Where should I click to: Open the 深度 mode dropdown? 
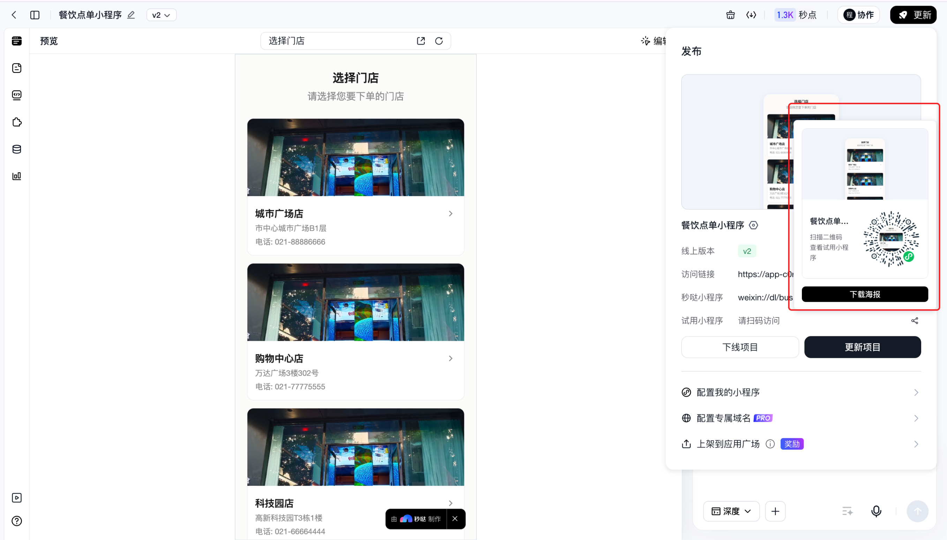[731, 511]
